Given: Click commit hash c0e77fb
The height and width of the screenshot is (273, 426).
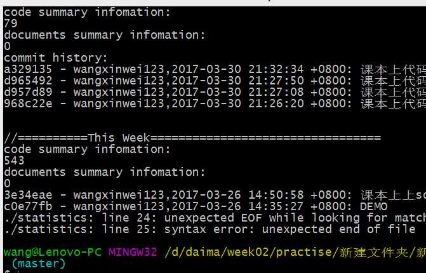Looking at the screenshot, I should (28, 206).
